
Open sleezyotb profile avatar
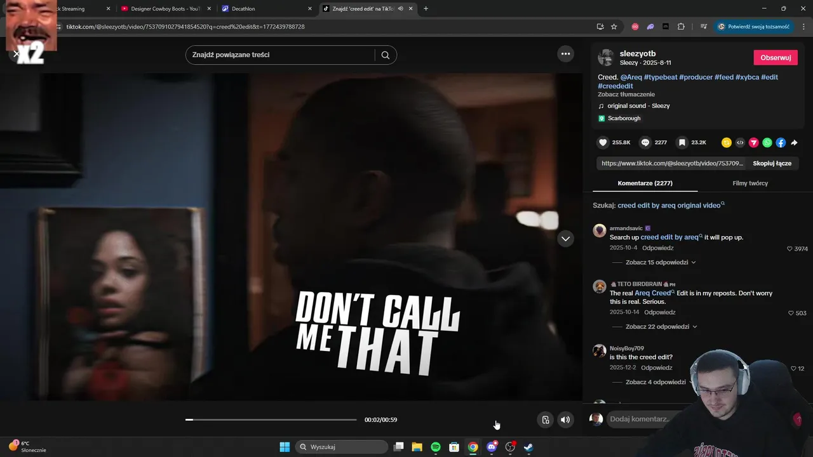pos(606,57)
